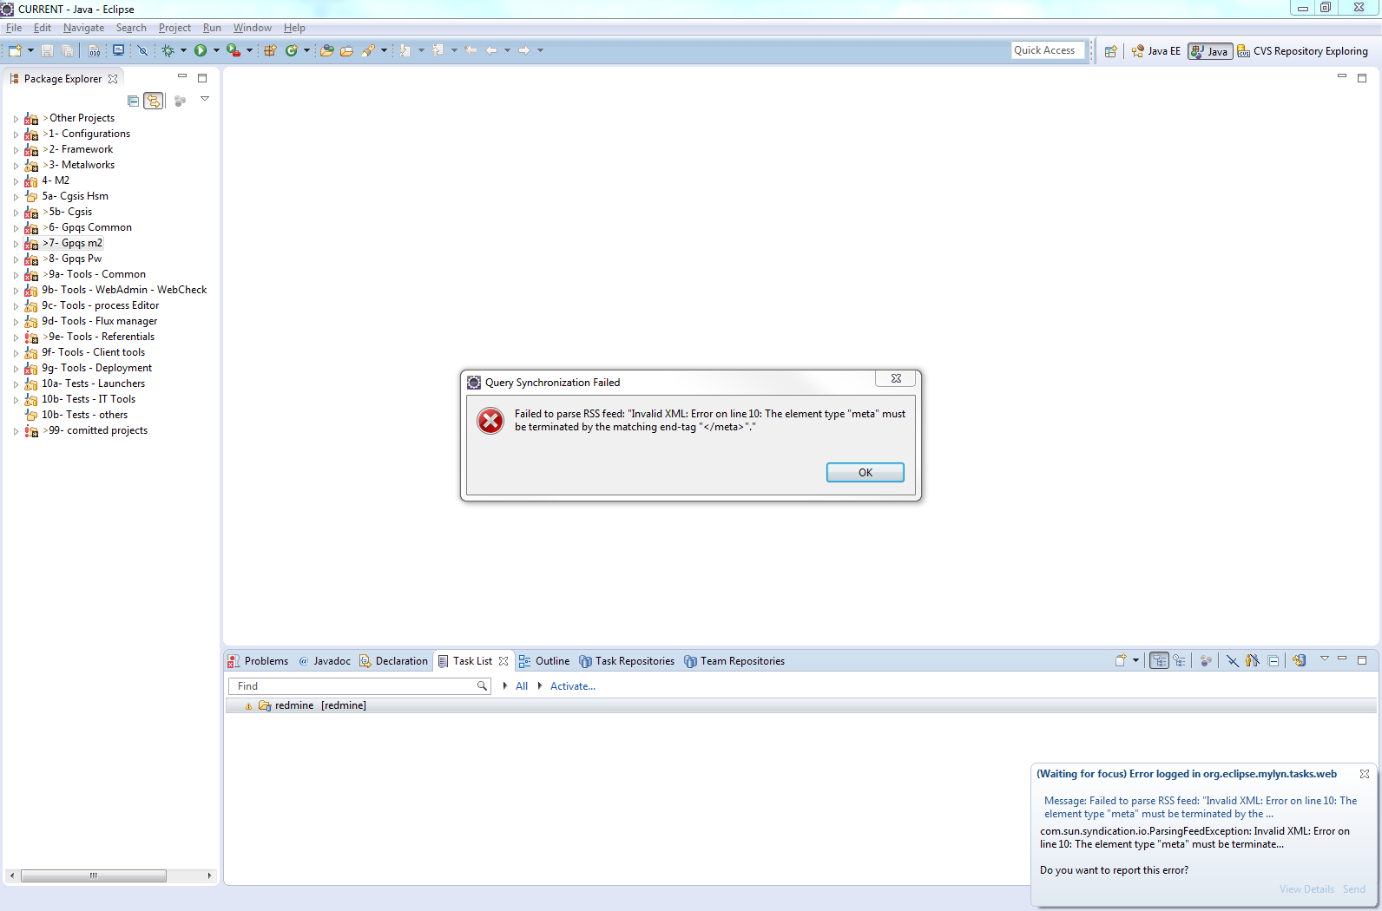Click the New Java Class icon
Viewport: 1382px width, 911px height.
[292, 50]
